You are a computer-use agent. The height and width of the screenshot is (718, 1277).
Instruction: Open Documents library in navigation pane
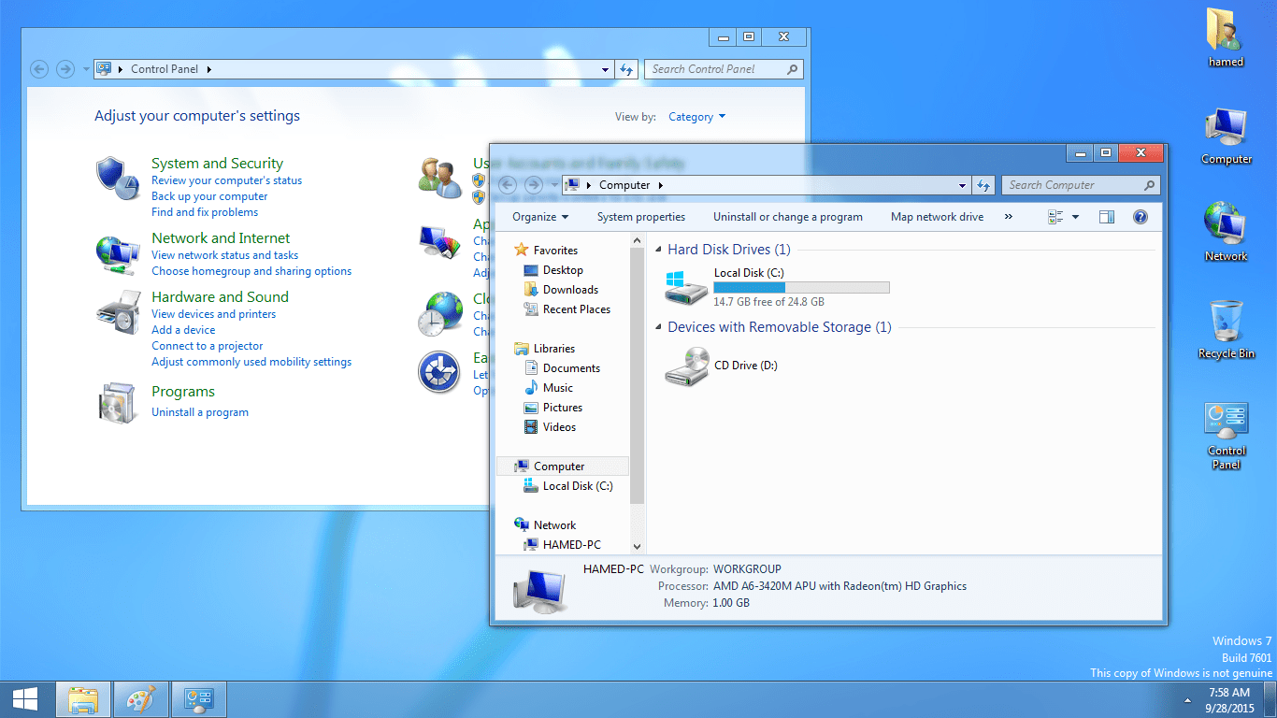click(x=571, y=368)
